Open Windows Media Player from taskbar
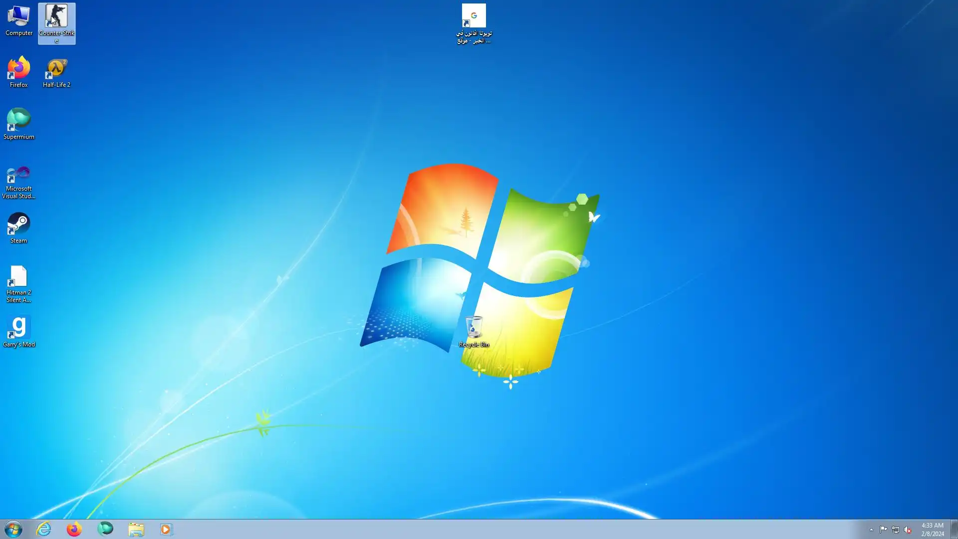The width and height of the screenshot is (958, 539). point(166,529)
